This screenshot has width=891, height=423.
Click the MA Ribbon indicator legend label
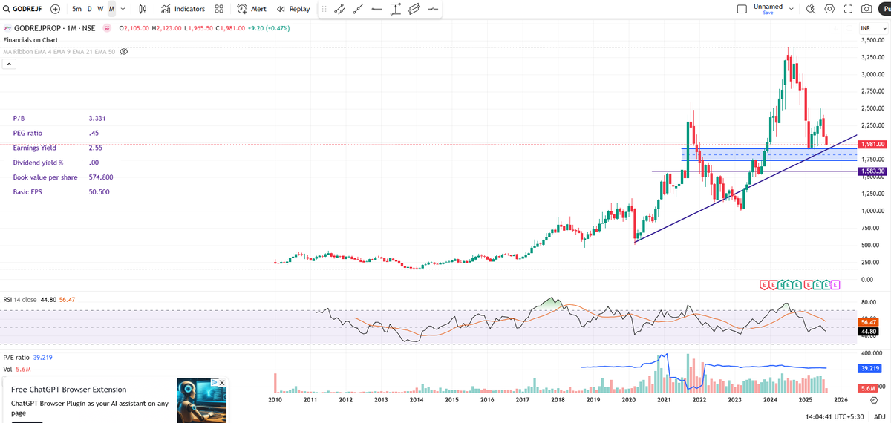coord(59,52)
